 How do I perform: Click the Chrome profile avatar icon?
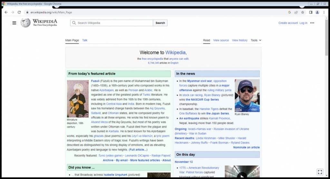[x=317, y=12]
